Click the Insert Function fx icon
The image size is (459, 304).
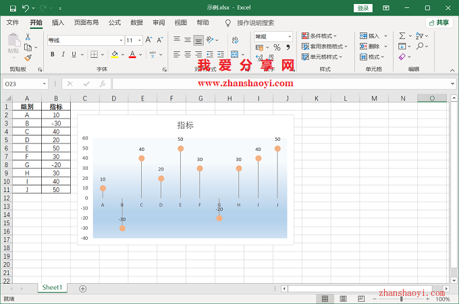pyautogui.click(x=103, y=84)
